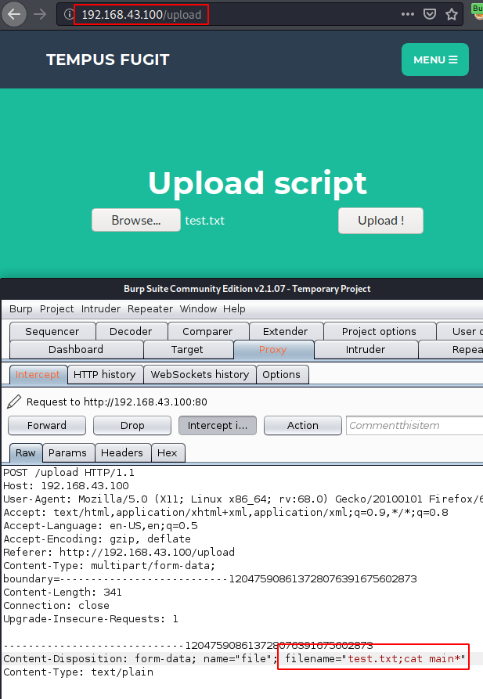Click the selected file name test.txt
The image size is (483, 699).
[x=204, y=220]
